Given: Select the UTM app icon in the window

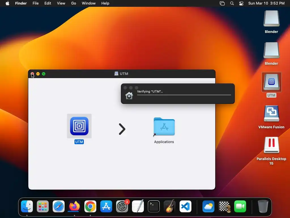Looking at the screenshot, I should 79,126.
